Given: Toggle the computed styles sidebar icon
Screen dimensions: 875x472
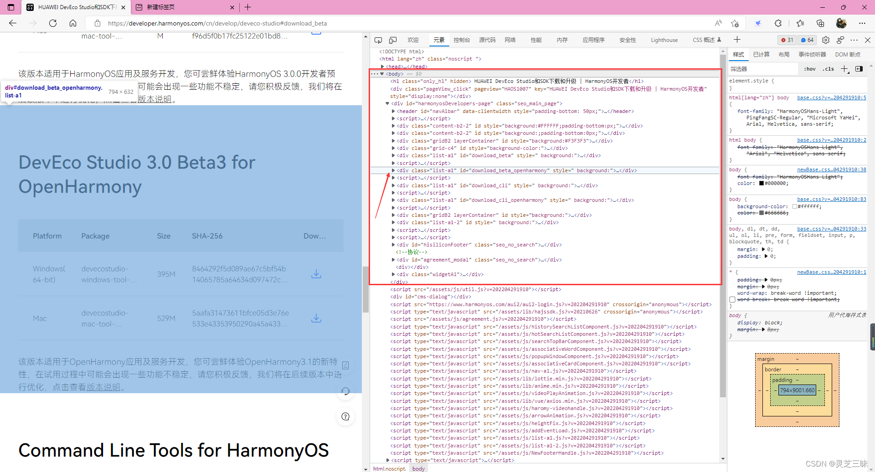Looking at the screenshot, I should (x=859, y=69).
